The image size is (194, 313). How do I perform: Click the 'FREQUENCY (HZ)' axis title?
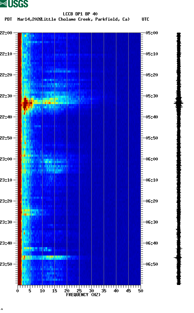click(83, 295)
